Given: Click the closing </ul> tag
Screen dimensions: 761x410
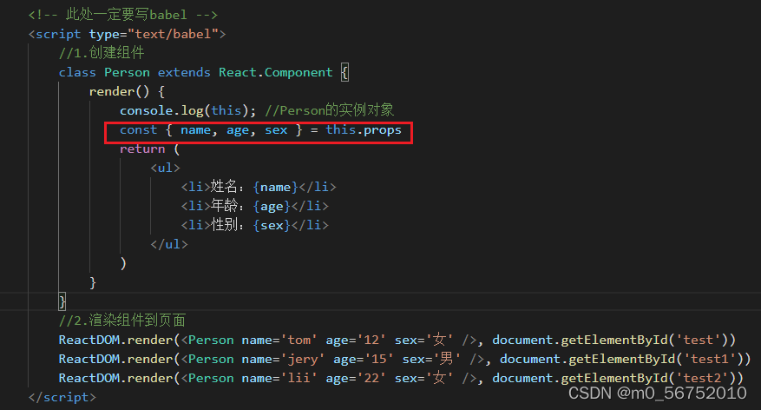Looking at the screenshot, I should [169, 244].
